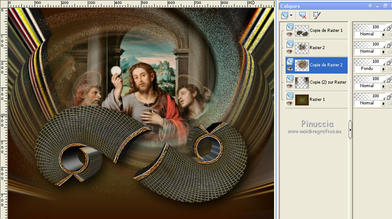The image size is (392, 219).
Task: Open blend mode arrow for Copie de Raster 1
Action: (x=383, y=35)
